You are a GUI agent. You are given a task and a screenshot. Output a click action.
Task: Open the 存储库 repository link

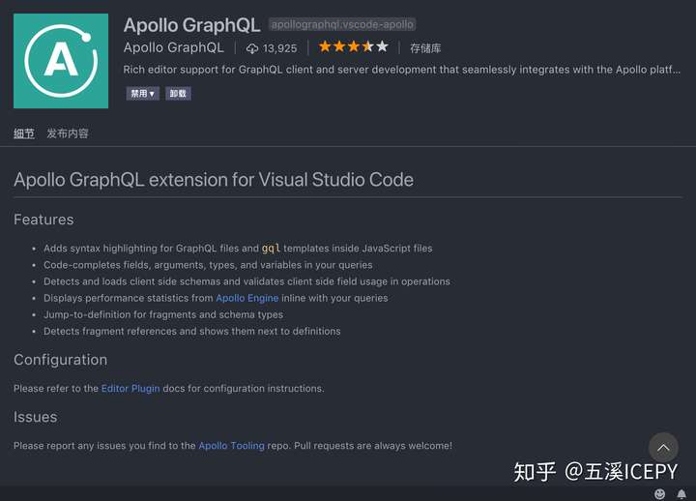coord(425,48)
